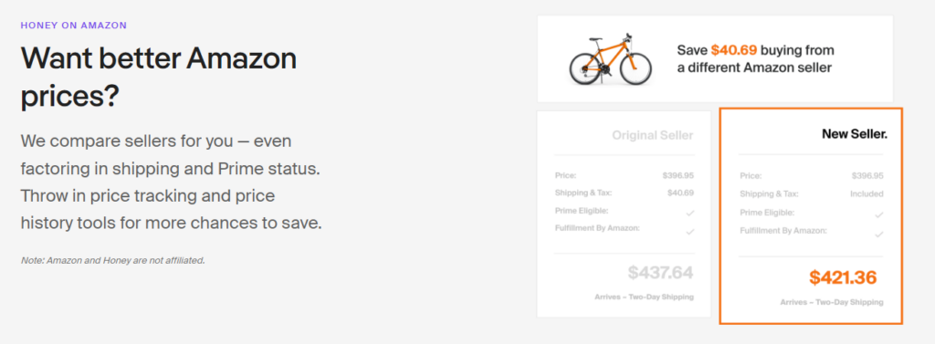
Task: Click Arrives Two-Day Shipping under Original Seller
Action: [644, 297]
